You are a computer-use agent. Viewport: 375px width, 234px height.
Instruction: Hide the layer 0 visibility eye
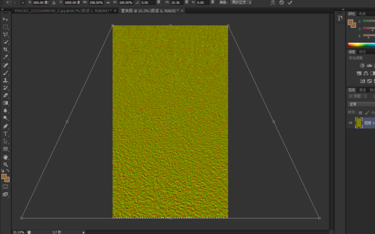(350, 123)
